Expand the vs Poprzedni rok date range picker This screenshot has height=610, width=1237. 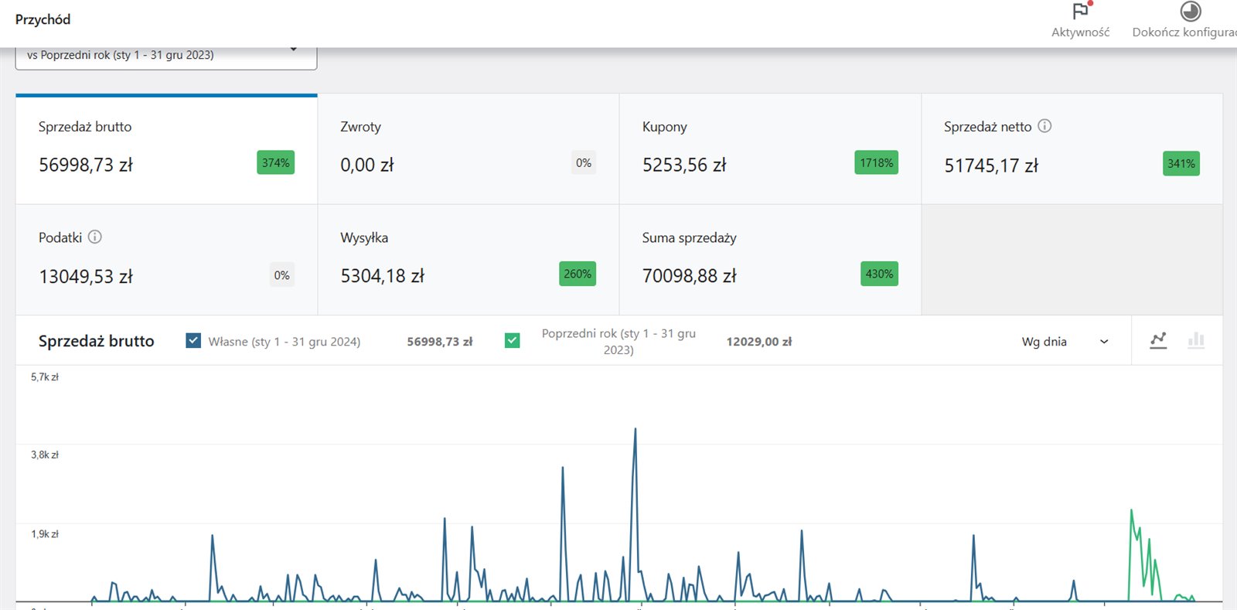tap(165, 56)
